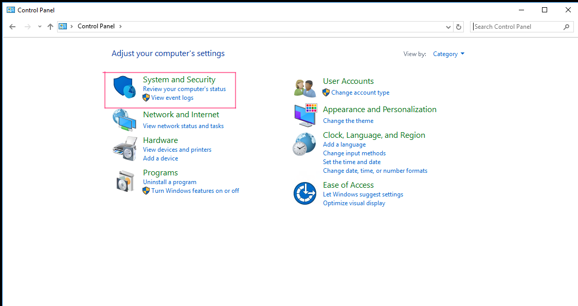The image size is (578, 306).
Task: Open the Hardware printer icon
Action: 124,149
